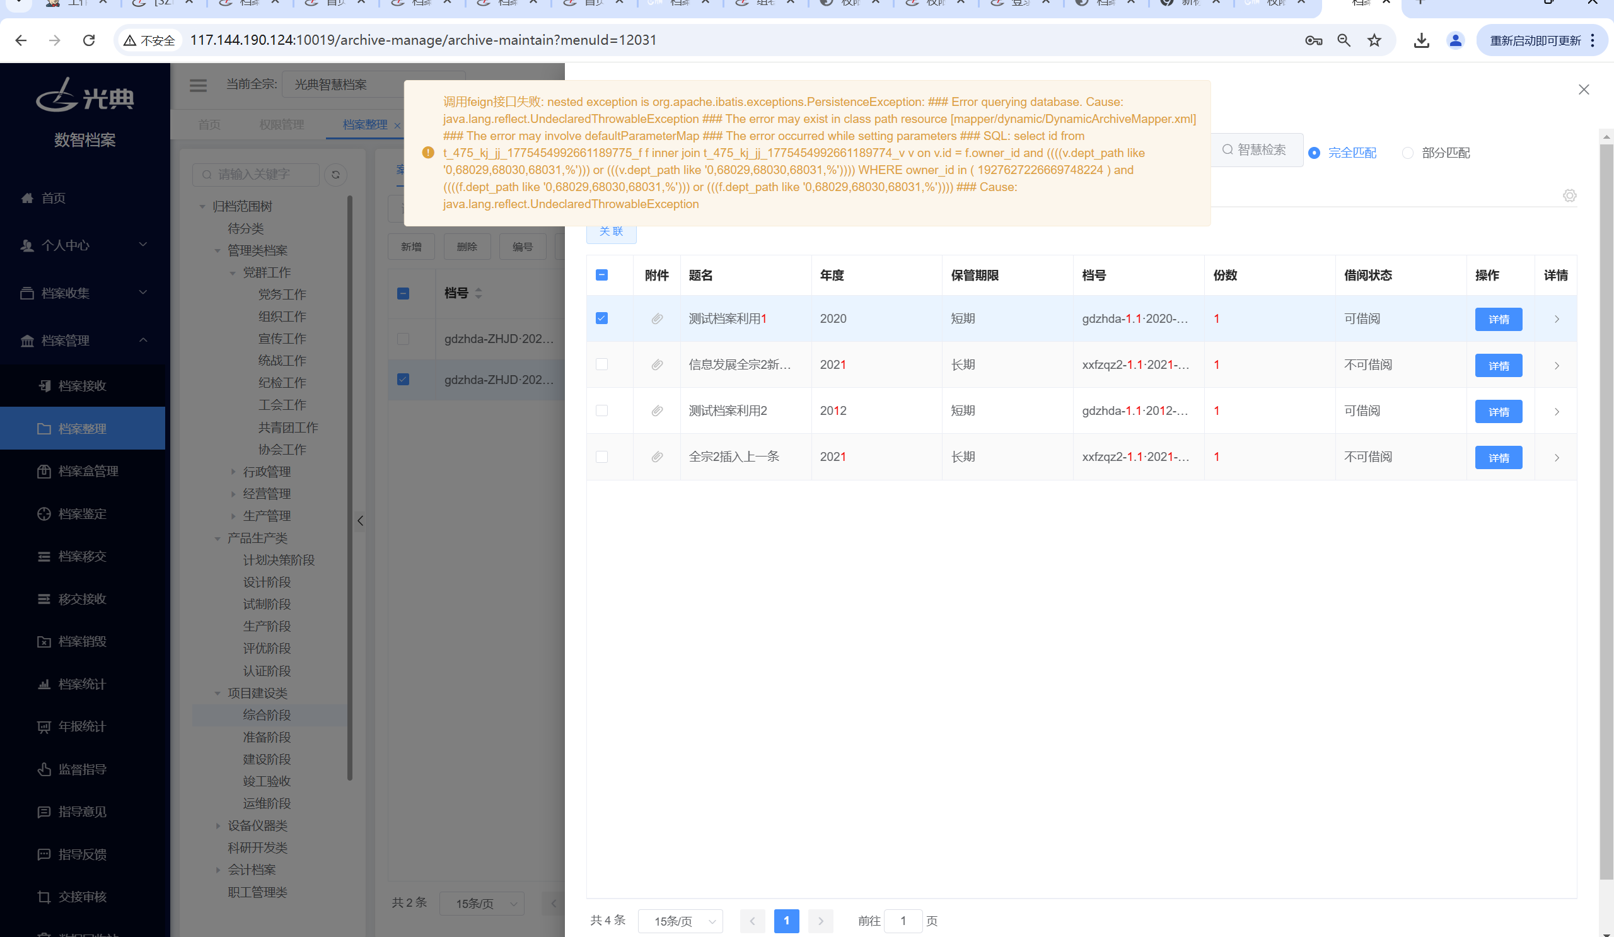Open the browser downloads icon

[1422, 40]
